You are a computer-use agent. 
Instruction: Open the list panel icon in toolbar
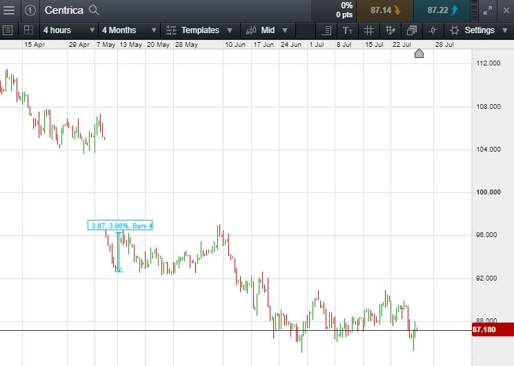(8, 30)
